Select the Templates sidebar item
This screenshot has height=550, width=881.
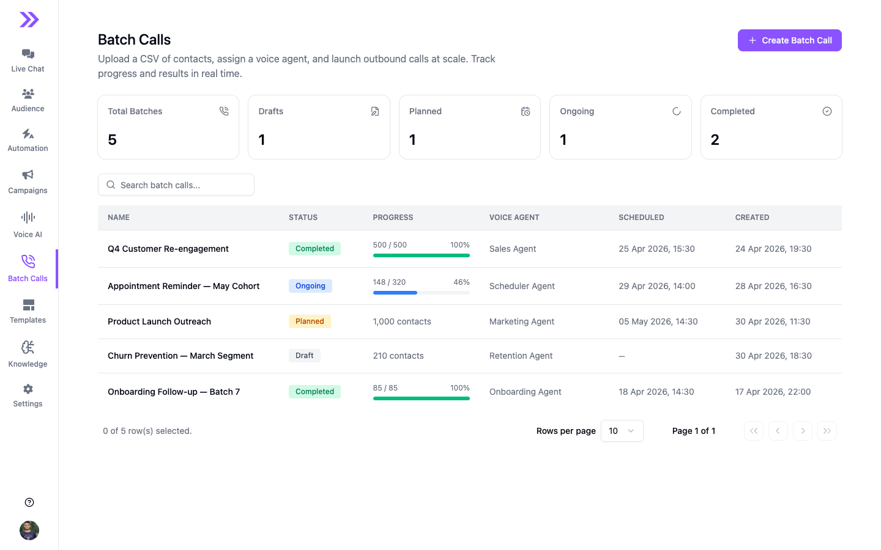point(28,311)
